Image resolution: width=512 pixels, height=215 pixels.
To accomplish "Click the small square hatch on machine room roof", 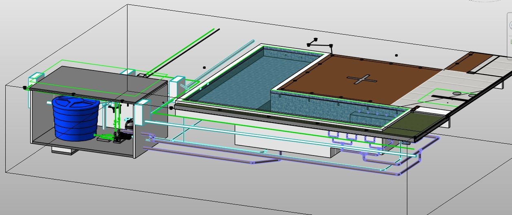I will [142, 75].
